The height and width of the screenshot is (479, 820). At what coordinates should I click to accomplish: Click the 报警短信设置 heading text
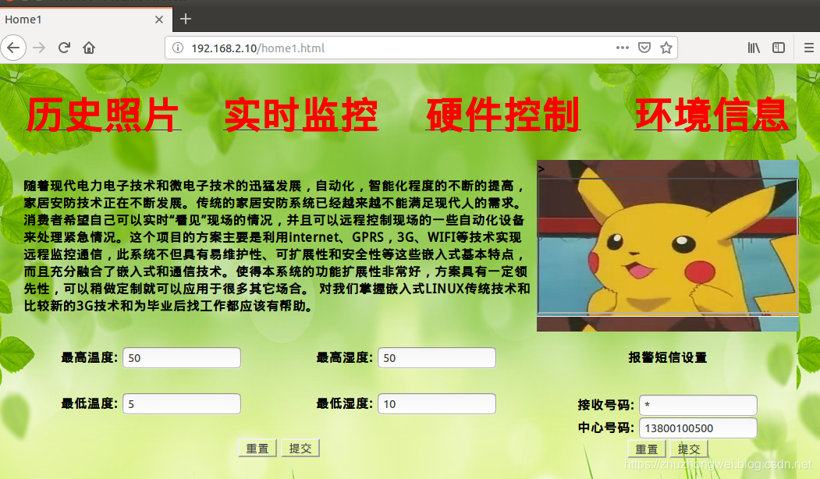(667, 357)
